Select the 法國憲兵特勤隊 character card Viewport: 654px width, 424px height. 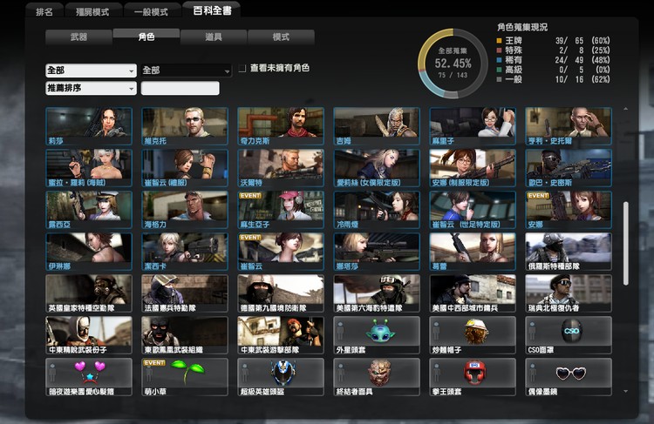185,293
